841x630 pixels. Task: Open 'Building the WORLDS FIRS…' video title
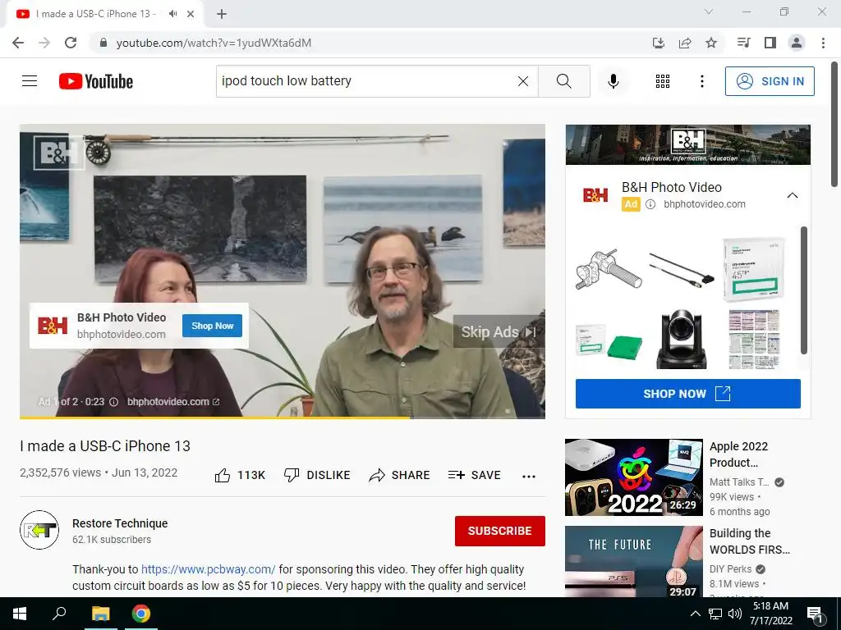749,541
